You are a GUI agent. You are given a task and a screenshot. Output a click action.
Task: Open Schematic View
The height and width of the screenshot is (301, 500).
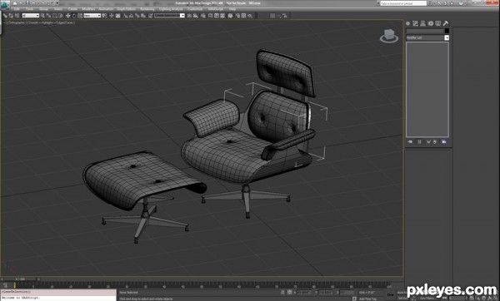coord(222,15)
